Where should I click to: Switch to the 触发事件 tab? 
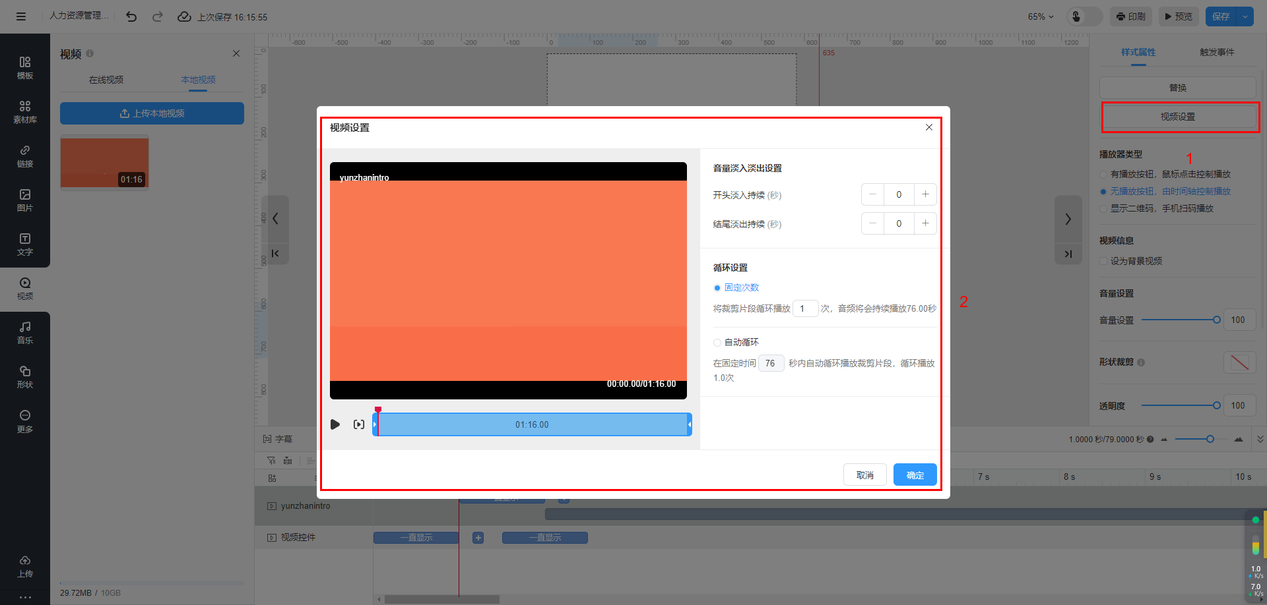pyautogui.click(x=1217, y=52)
